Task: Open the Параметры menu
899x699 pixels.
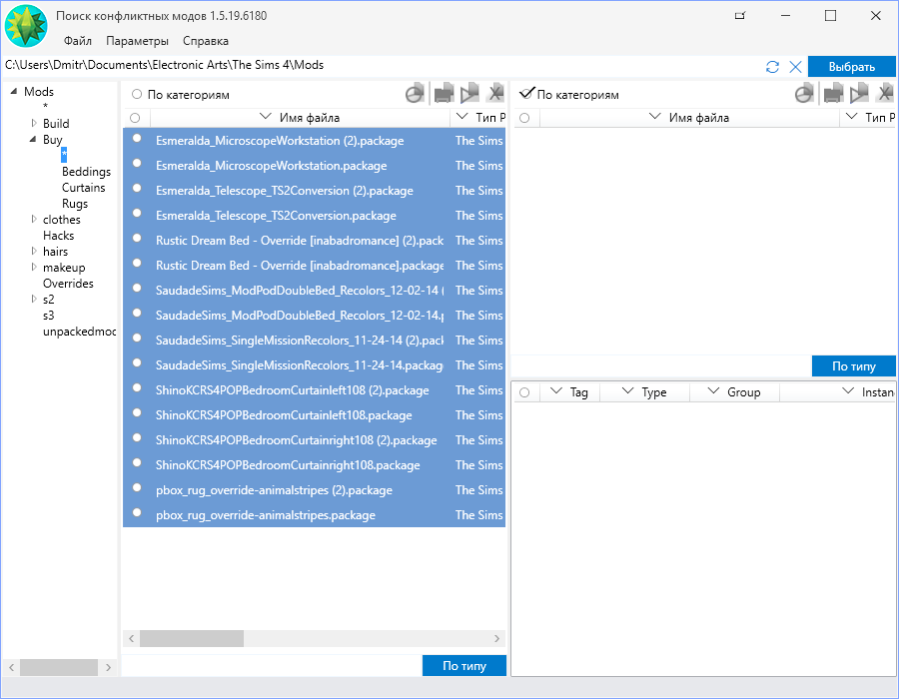Action: [137, 41]
